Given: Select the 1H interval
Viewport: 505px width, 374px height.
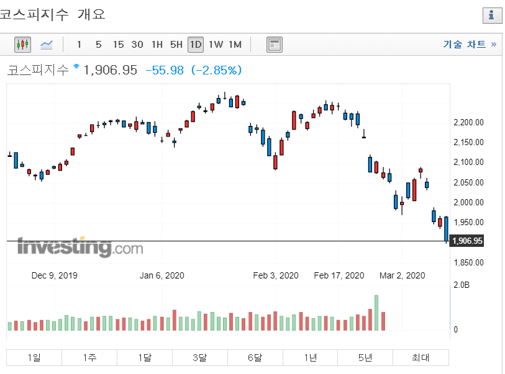Looking at the screenshot, I should pyautogui.click(x=157, y=45).
